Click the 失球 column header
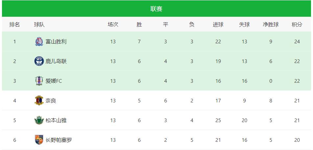This screenshot has height=150, width=313. pyautogui.click(x=244, y=25)
